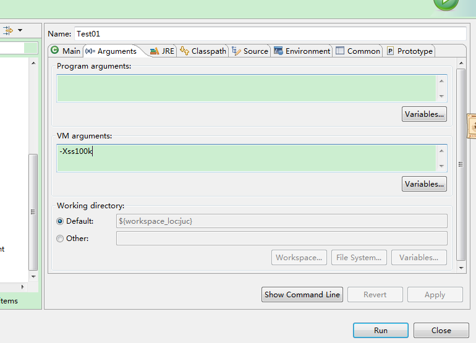Click the JRE tab books icon
Image resolution: width=476 pixels, height=343 pixels.
pyautogui.click(x=155, y=51)
